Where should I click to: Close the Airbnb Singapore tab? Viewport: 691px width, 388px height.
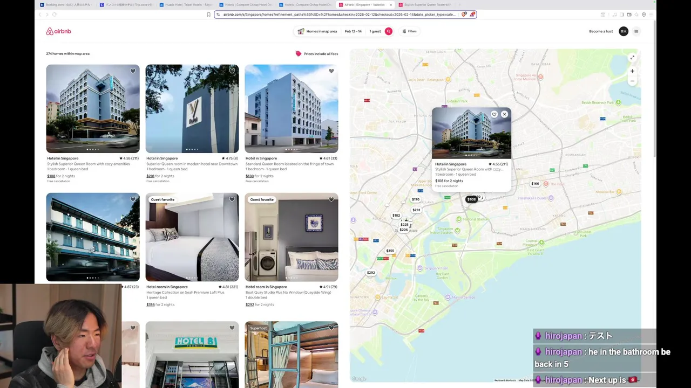pyautogui.click(x=391, y=5)
